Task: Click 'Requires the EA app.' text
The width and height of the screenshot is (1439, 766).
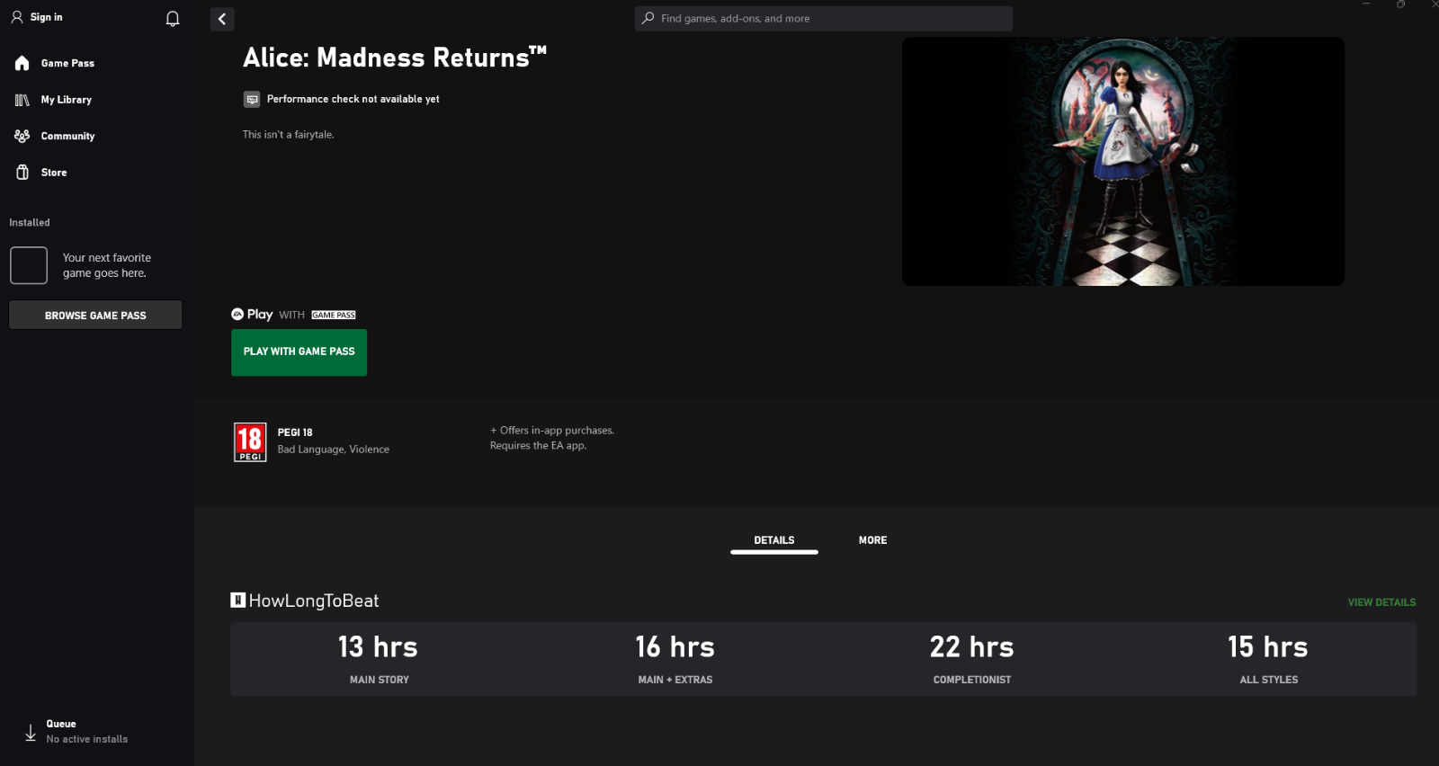Action: click(x=538, y=446)
